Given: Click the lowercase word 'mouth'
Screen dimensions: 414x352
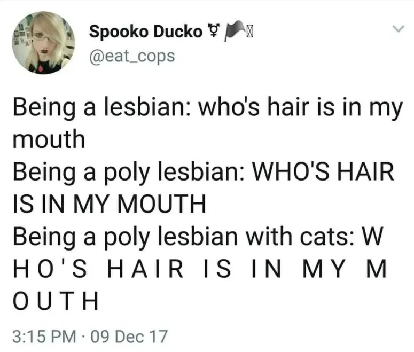Looking at the screenshot, I should point(49,139).
